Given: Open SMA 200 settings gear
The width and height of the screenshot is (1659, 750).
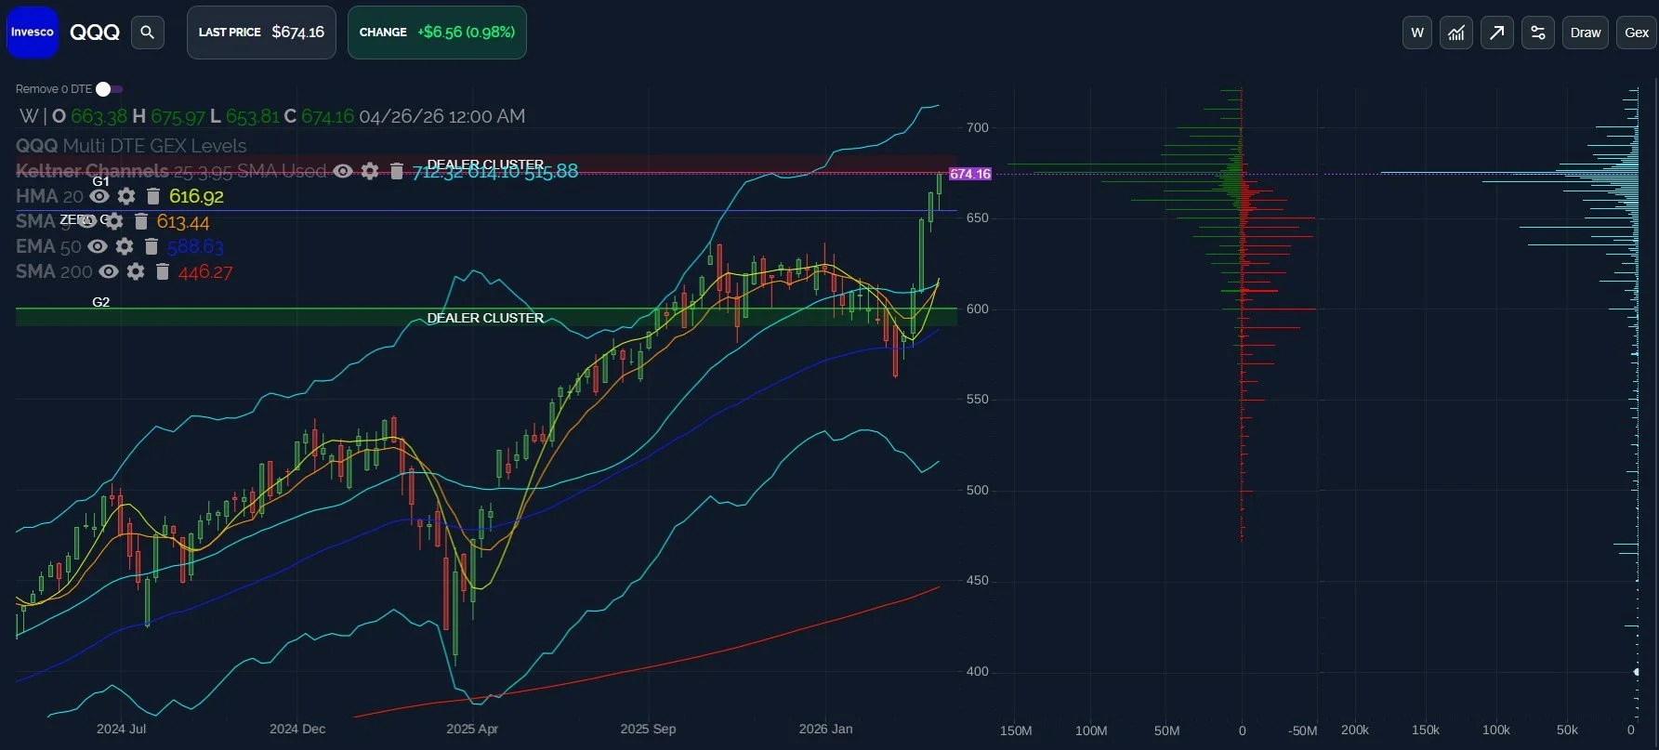Looking at the screenshot, I should [136, 271].
